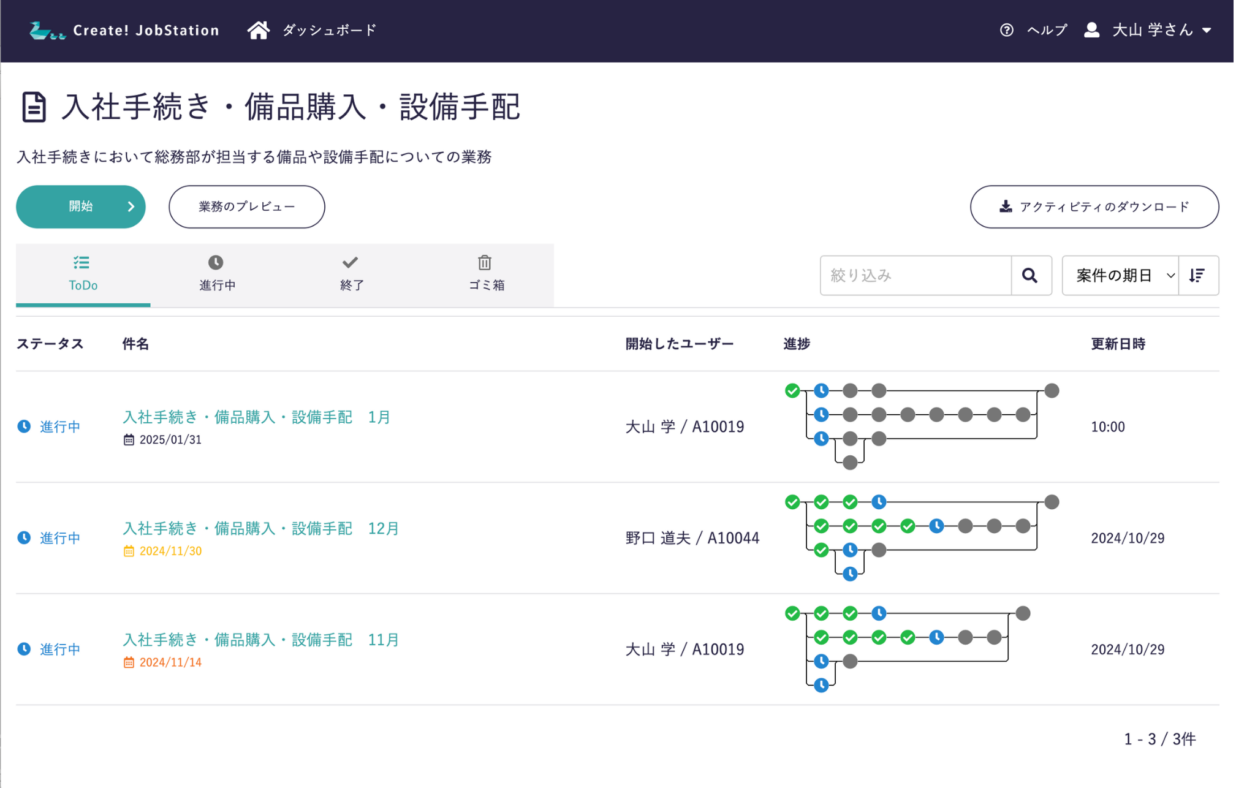Click the user profile avatar icon
The height and width of the screenshot is (788, 1255).
[1091, 30]
